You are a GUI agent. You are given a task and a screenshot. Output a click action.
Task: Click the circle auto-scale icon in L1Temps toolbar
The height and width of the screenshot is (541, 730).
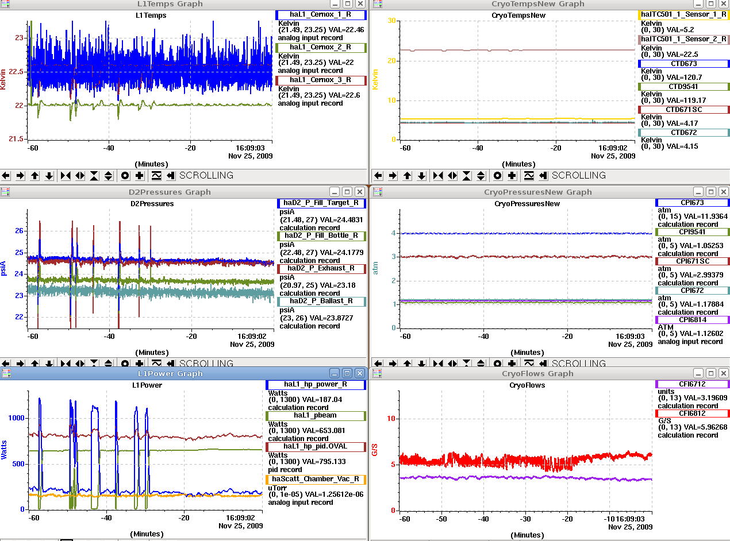125,176
